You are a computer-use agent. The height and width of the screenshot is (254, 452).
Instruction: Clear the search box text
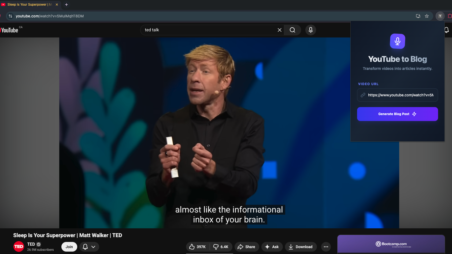[279, 30]
